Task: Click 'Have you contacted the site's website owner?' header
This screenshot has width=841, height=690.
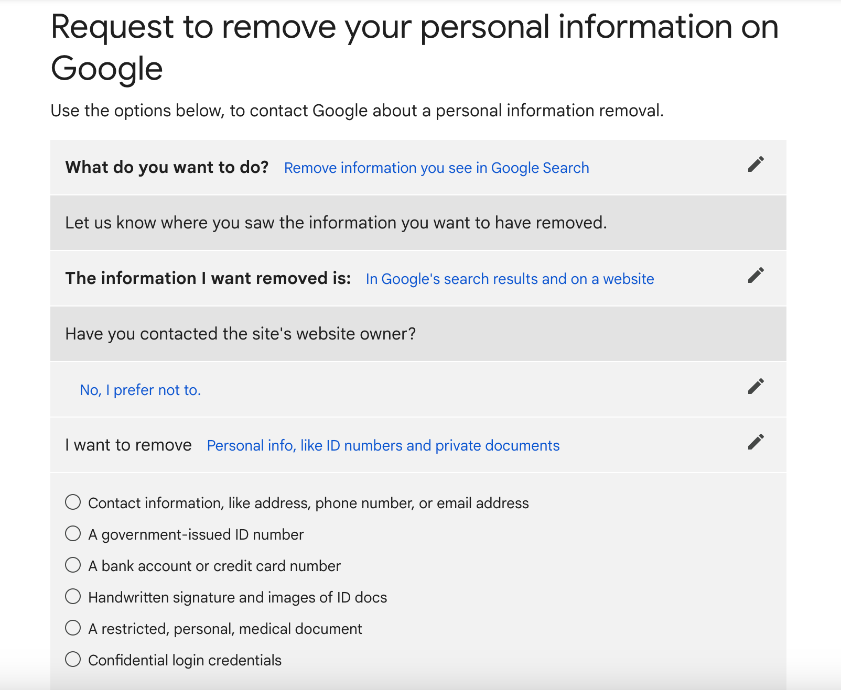Action: pyautogui.click(x=240, y=334)
